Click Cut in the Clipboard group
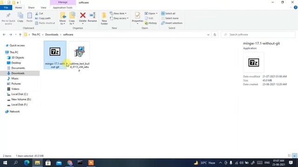Screen dimensions: 298x167 tap(39, 13)
